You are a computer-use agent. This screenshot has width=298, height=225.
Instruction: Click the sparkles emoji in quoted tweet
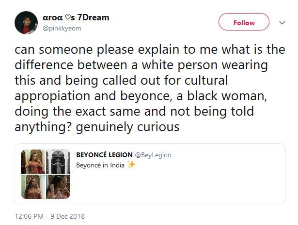[x=131, y=165]
